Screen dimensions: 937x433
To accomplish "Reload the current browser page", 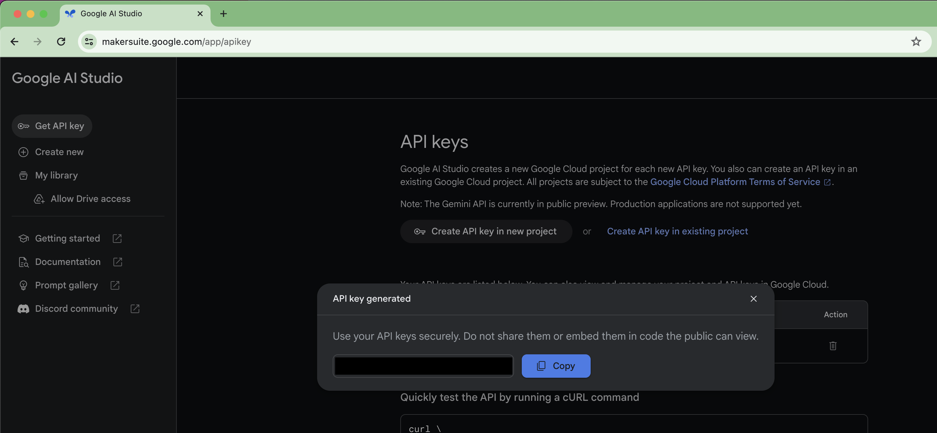I will click(x=61, y=42).
